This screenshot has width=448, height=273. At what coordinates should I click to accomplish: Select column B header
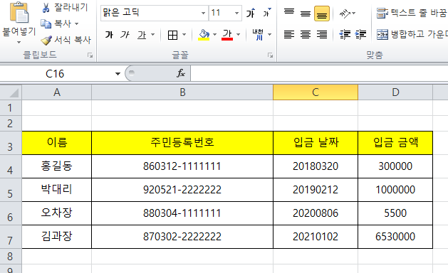(182, 92)
